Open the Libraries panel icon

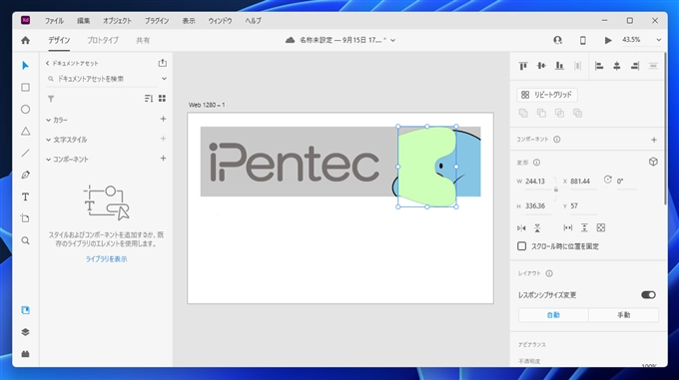point(26,310)
